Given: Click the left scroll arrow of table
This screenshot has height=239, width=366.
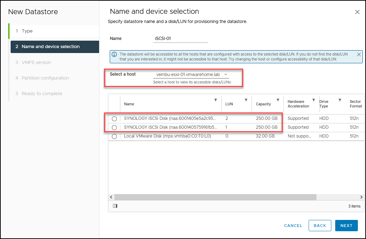Looking at the screenshot, I should click(111, 197).
